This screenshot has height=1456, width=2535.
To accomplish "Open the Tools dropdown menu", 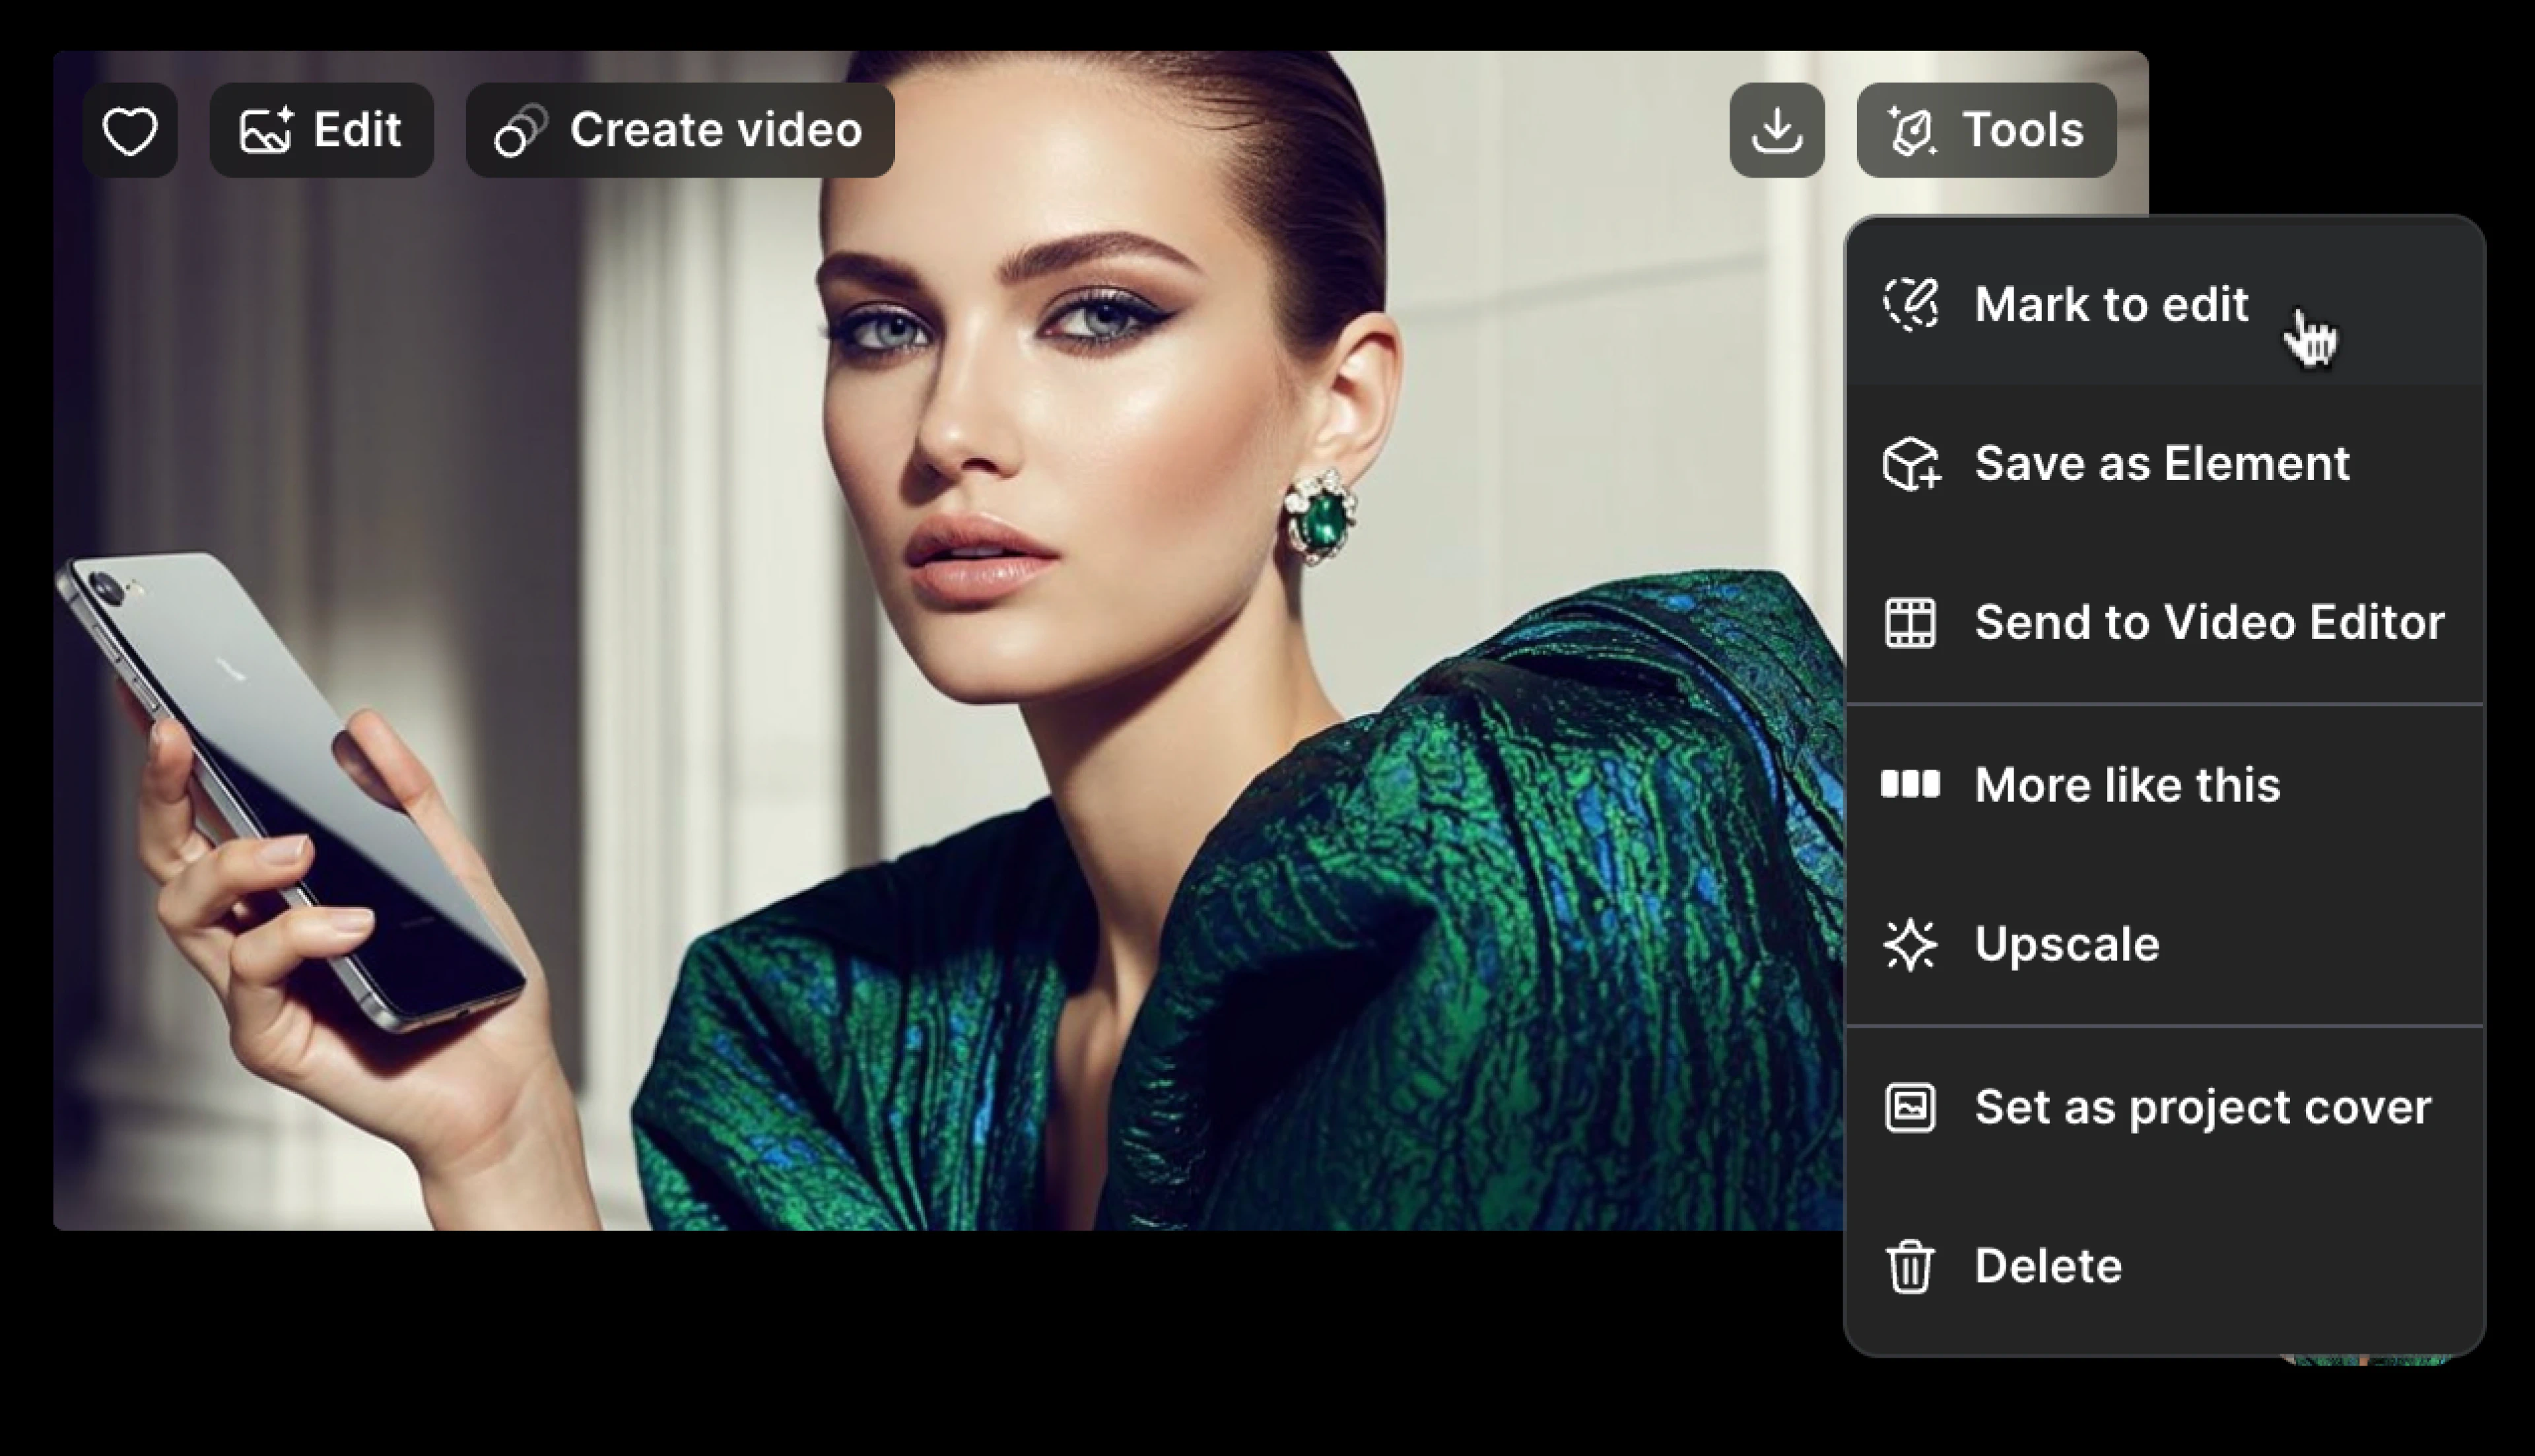I will click(x=1986, y=131).
